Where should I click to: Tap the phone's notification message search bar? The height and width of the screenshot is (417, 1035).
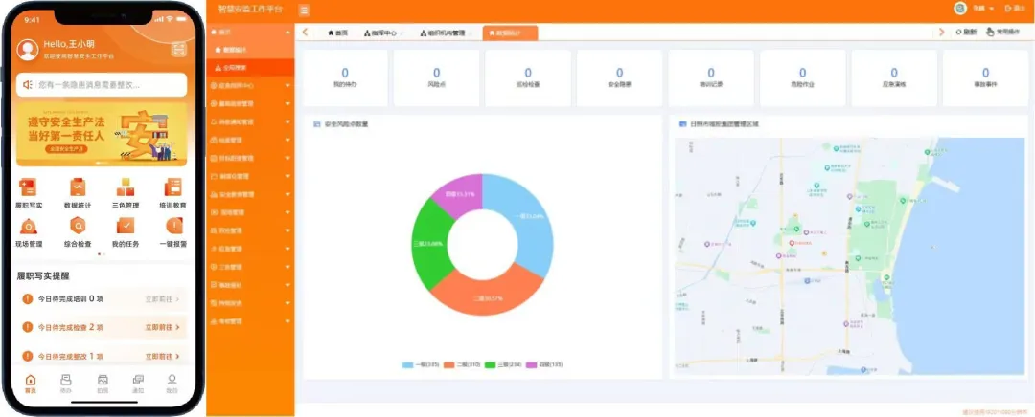[102, 85]
